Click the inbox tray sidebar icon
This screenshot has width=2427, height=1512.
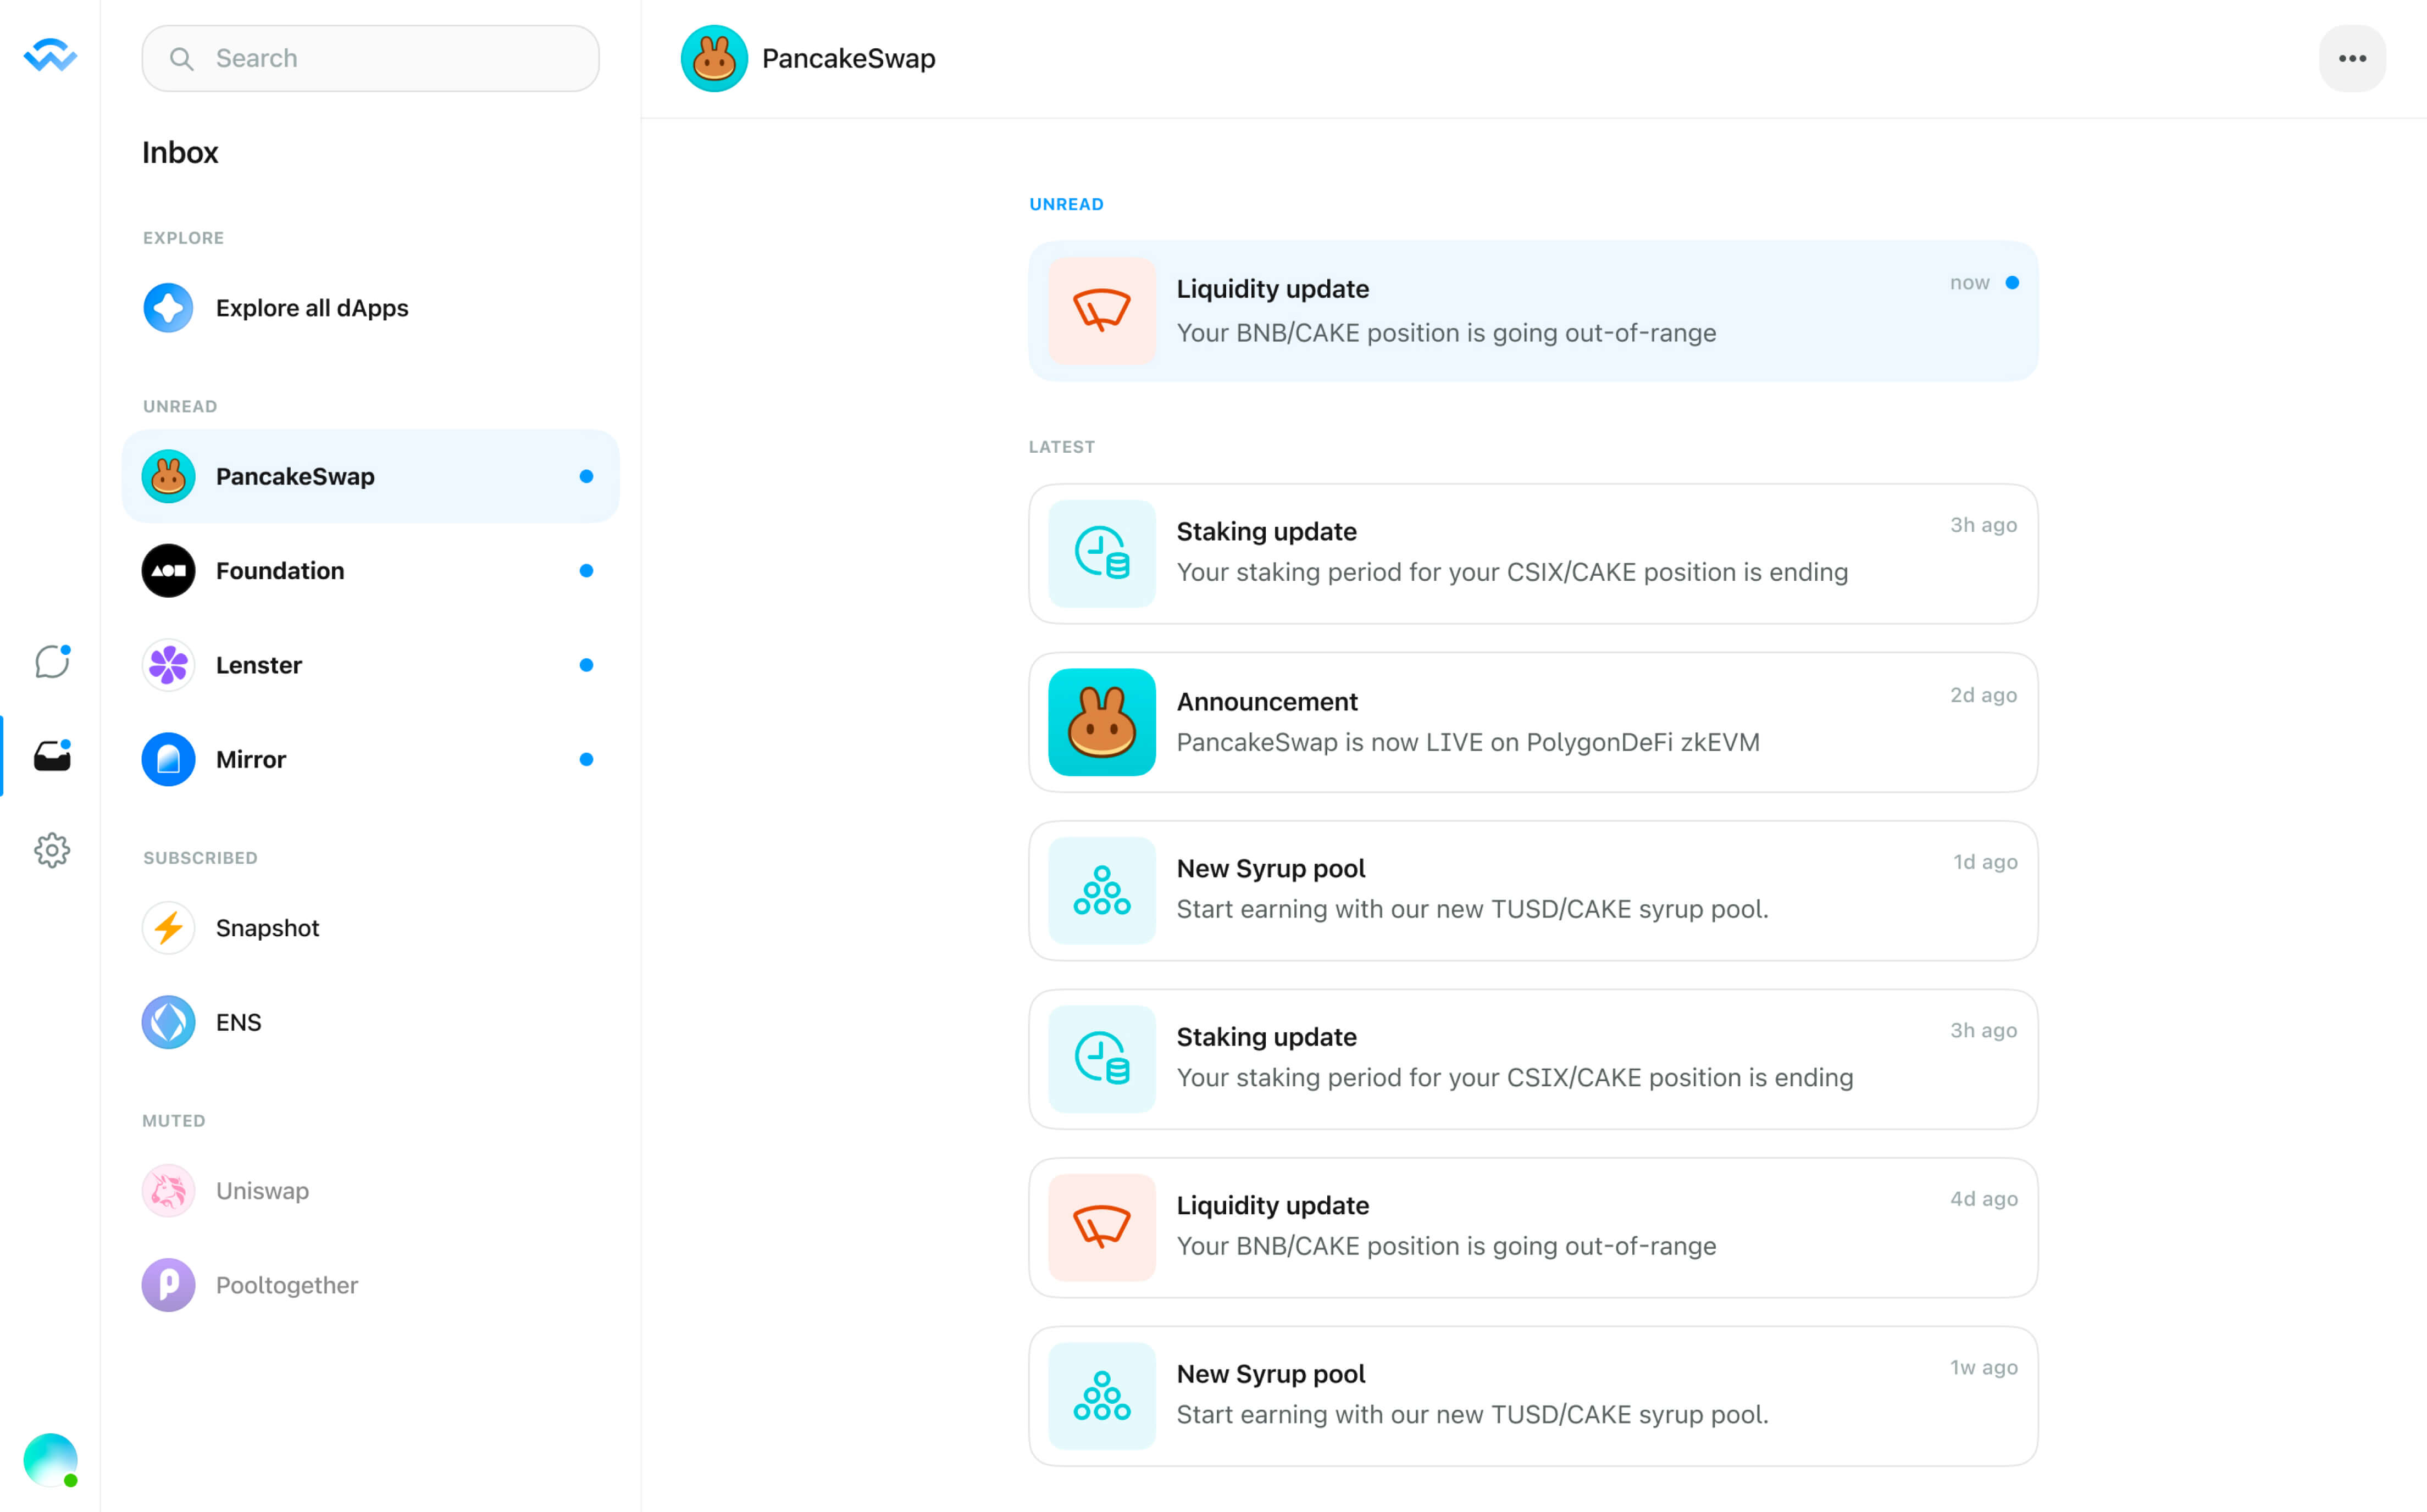point(52,756)
